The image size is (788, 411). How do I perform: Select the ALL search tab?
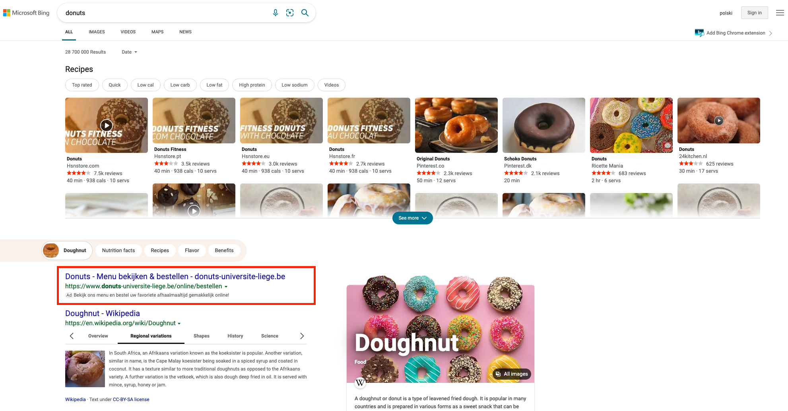(69, 32)
